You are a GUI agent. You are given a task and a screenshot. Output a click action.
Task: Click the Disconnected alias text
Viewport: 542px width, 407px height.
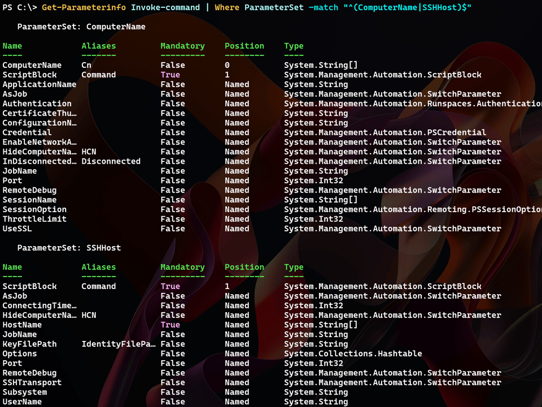click(110, 161)
